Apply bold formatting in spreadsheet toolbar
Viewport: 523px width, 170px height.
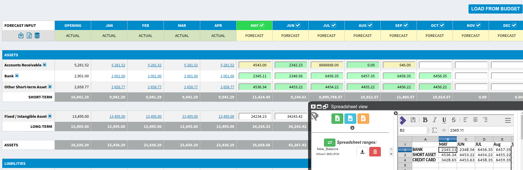[425, 120]
